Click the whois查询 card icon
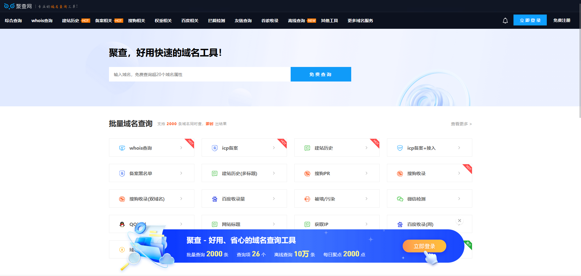This screenshot has height=276, width=581. (x=122, y=148)
